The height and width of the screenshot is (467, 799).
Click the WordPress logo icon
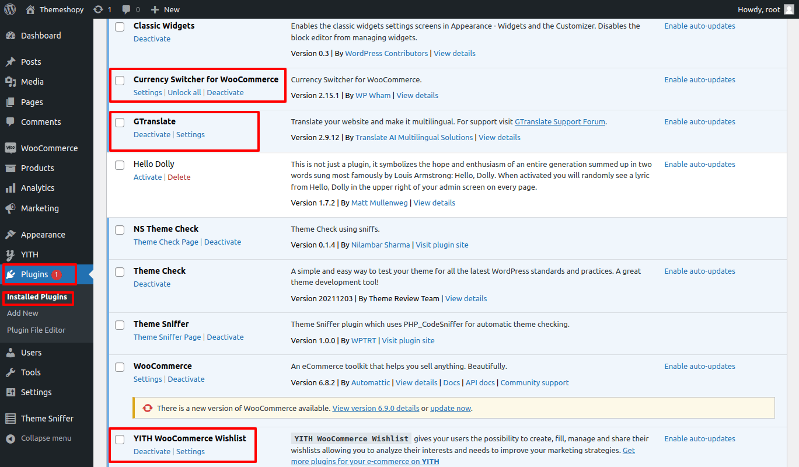tap(10, 9)
